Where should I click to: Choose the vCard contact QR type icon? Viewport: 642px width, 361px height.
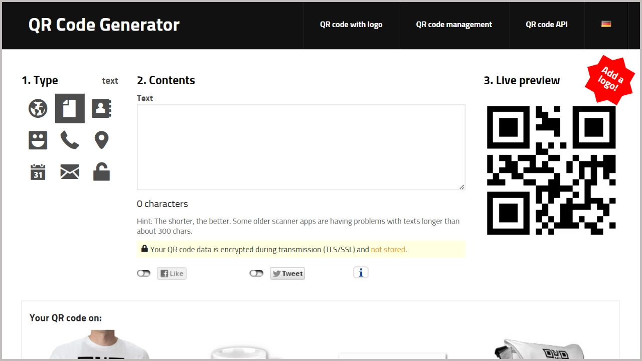[x=101, y=108]
